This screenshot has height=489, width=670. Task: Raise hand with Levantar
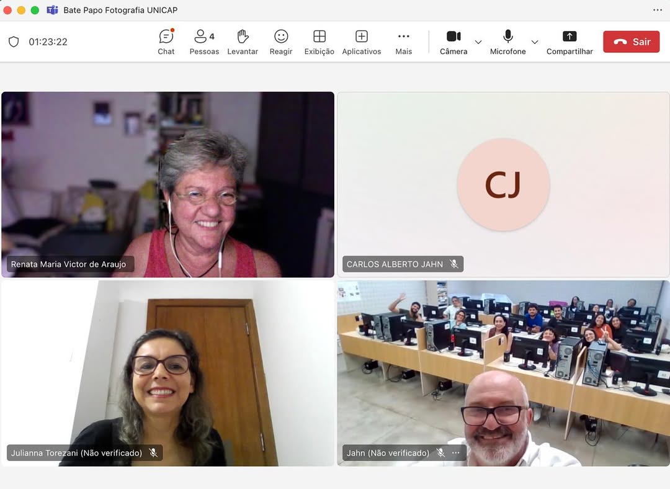[x=243, y=42]
